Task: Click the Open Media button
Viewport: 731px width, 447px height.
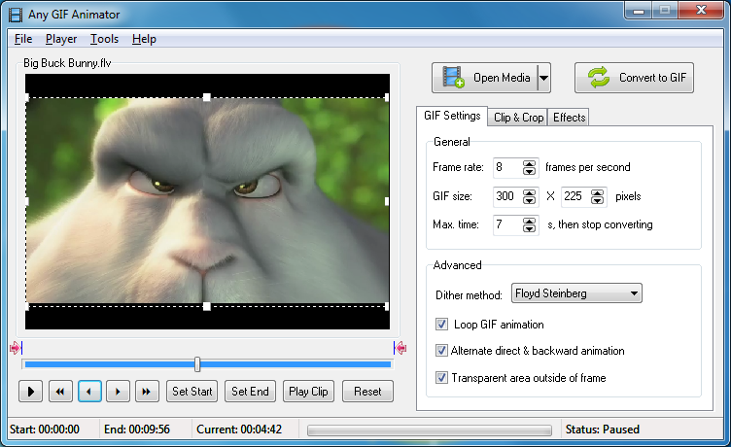Action: pyautogui.click(x=485, y=78)
